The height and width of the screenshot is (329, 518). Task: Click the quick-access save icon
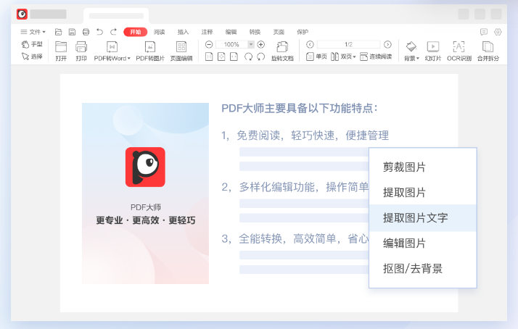(72, 32)
